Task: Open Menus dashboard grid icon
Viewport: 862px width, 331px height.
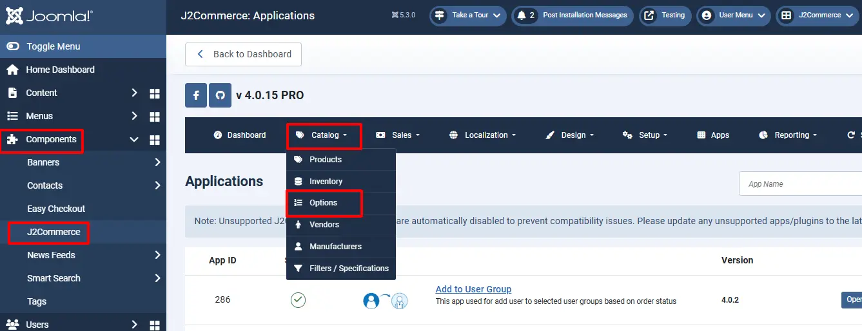Action: click(x=155, y=117)
